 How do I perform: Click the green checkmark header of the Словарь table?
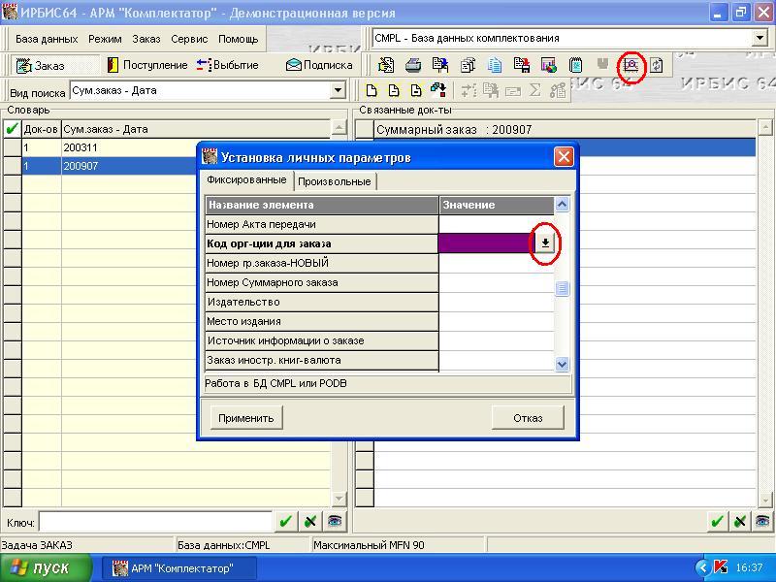(x=12, y=128)
